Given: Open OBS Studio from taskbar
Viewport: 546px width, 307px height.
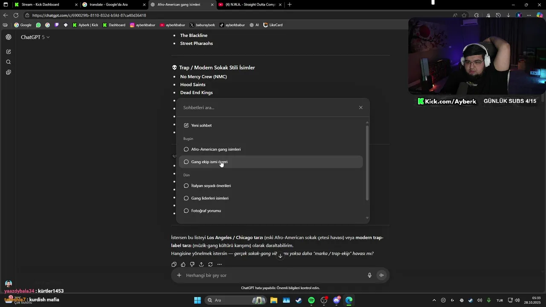Looking at the screenshot, I should (324, 300).
